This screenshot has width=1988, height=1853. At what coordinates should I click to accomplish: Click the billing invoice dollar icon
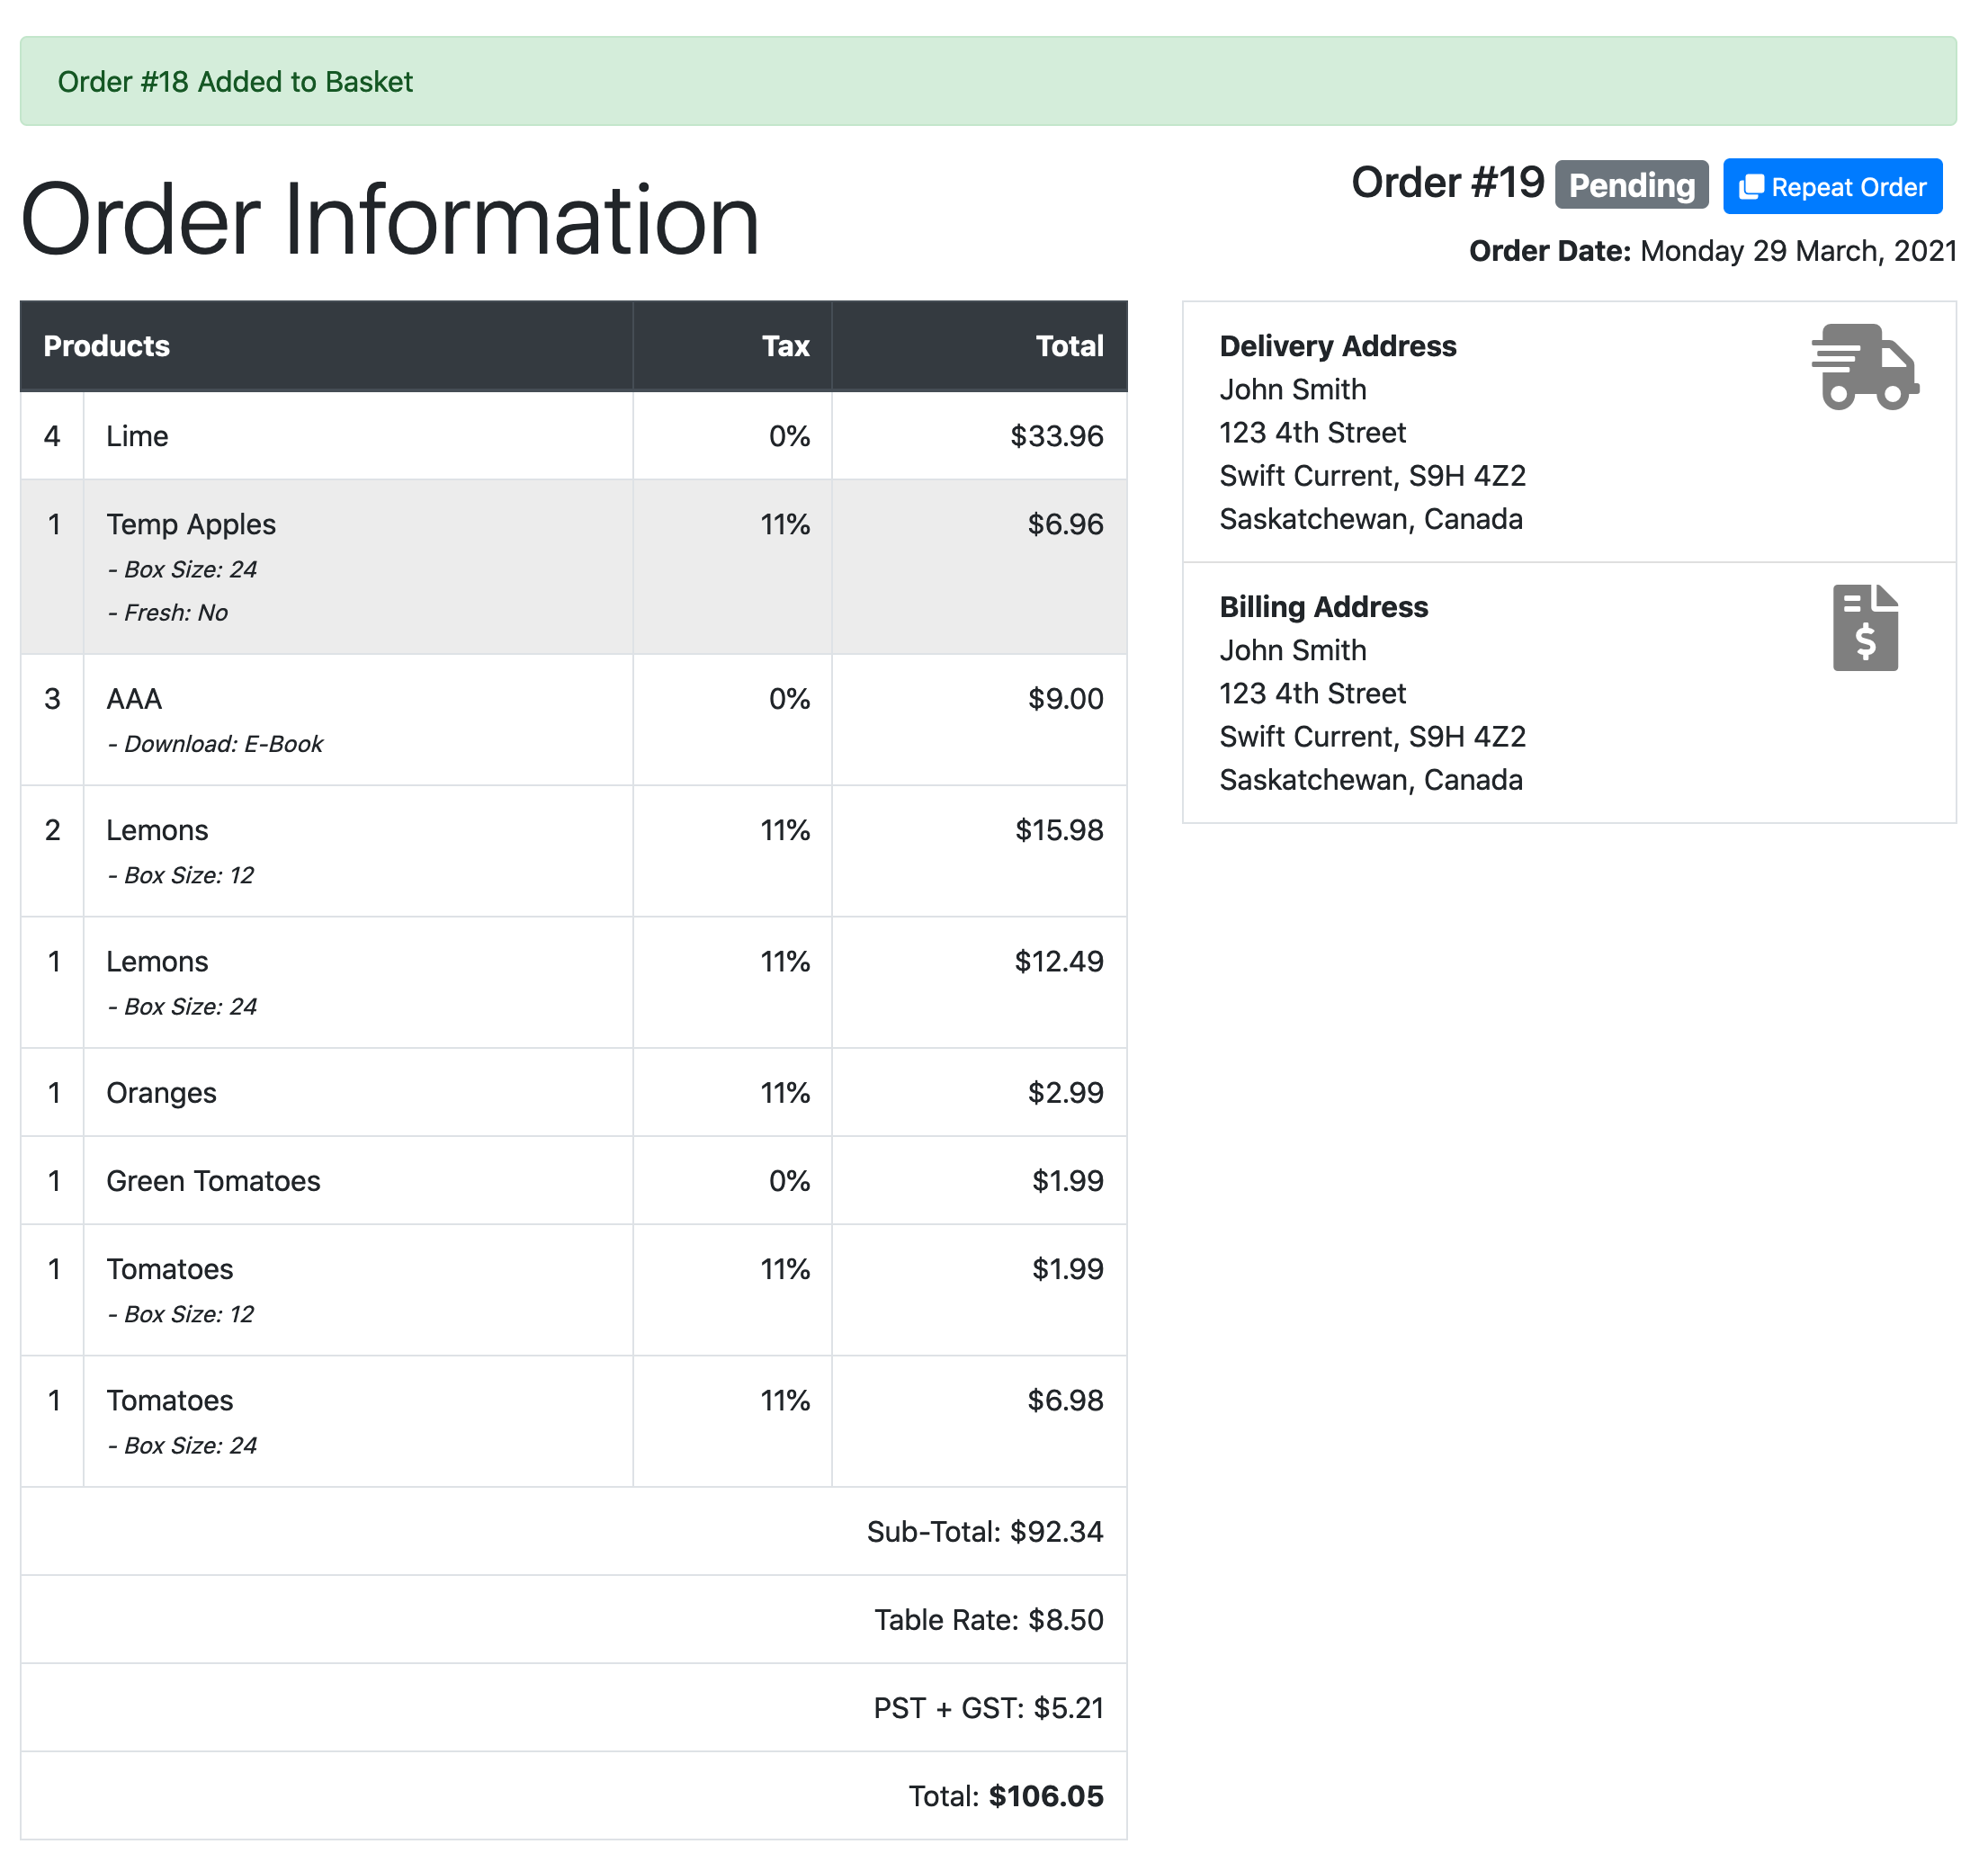[1864, 627]
